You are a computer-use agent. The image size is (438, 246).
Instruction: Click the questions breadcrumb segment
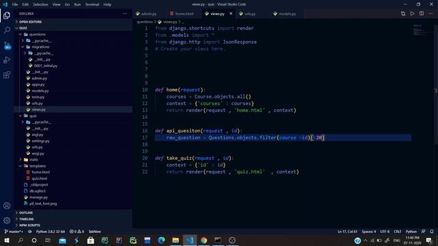tap(144, 22)
